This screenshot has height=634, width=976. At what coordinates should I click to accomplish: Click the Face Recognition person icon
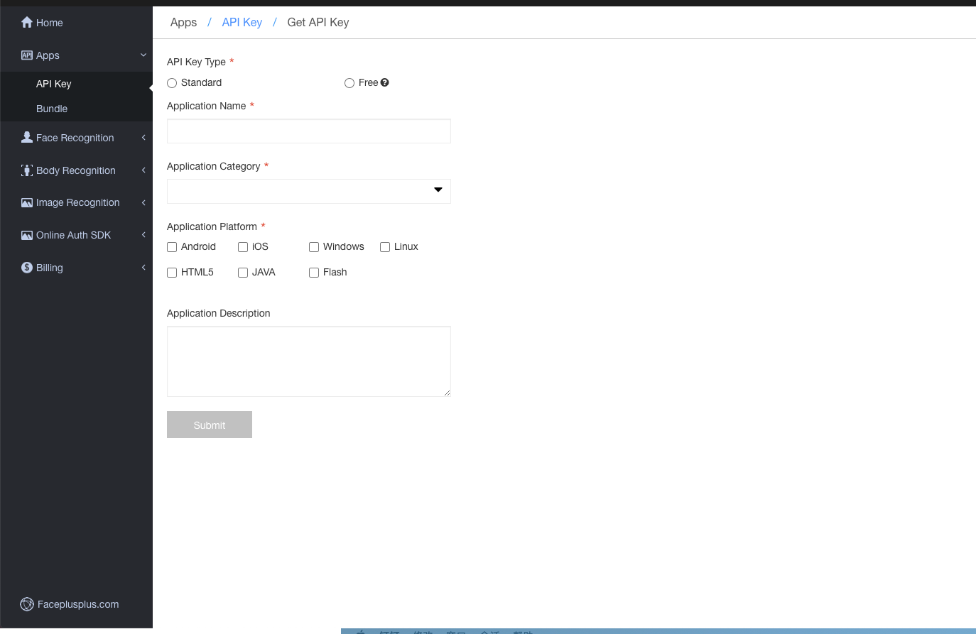coord(27,138)
